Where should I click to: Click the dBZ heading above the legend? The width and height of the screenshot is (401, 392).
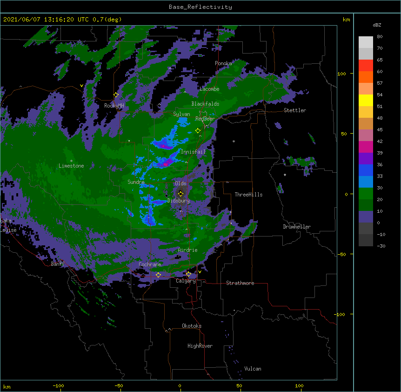click(x=377, y=25)
